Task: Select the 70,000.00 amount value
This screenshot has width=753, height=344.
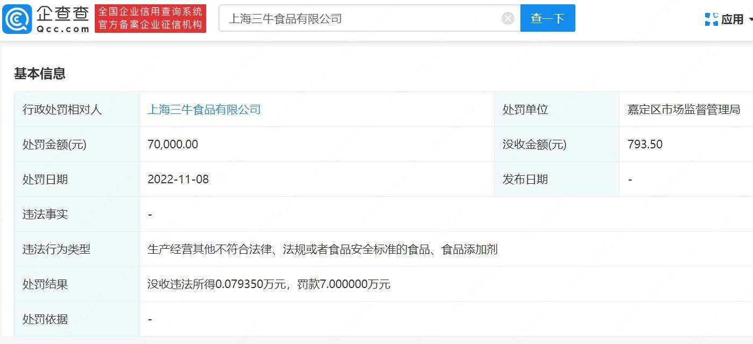Action: (x=173, y=145)
